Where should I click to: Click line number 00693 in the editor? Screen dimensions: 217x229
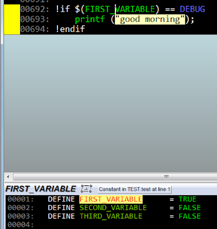(34, 19)
